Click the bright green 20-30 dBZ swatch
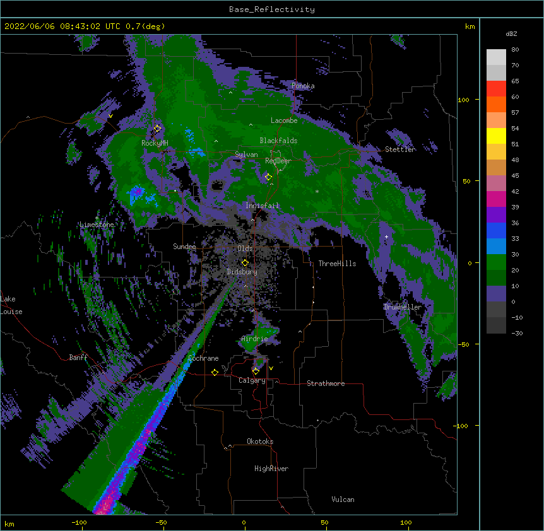The image size is (544, 531). pos(496,262)
